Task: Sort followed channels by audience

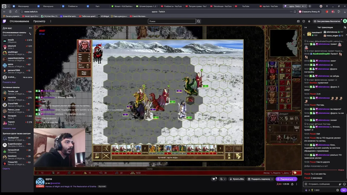Action: coord(30,34)
